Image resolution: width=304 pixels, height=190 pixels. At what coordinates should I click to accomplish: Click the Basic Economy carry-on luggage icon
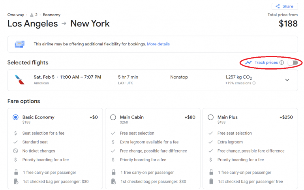pos(15,173)
